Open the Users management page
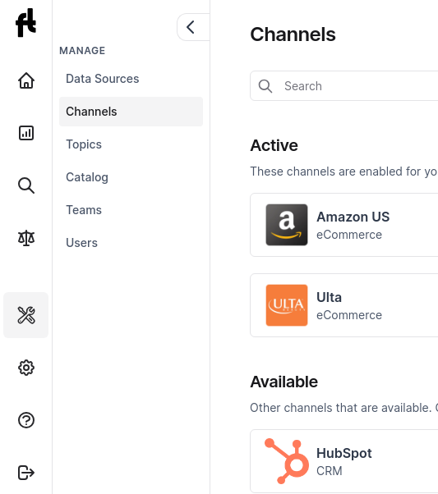438x494 pixels. tap(81, 243)
